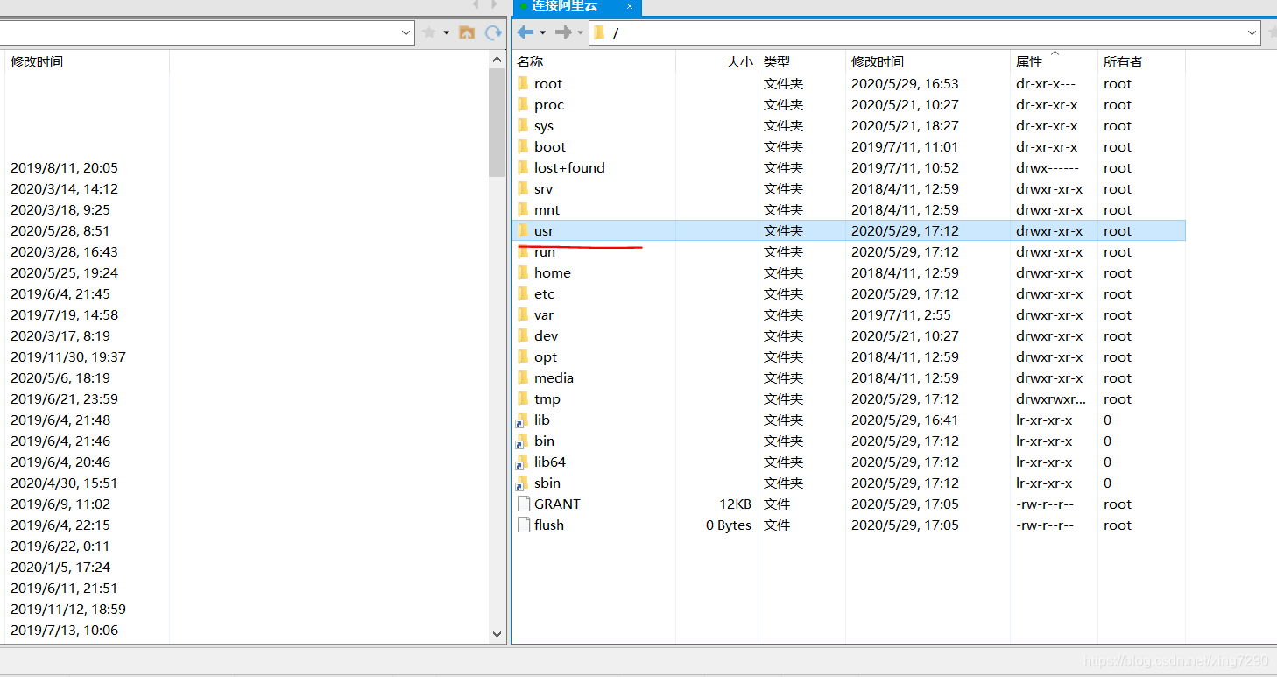
Task: Click the left pane "2019/7/13, 10:06" entry
Action: pos(64,630)
